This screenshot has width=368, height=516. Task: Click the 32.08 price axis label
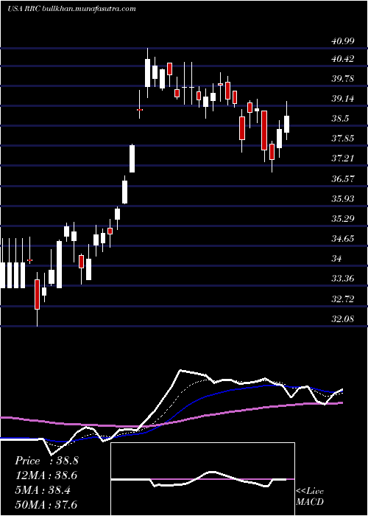[343, 319]
